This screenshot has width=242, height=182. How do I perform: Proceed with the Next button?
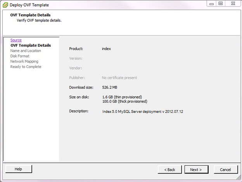pos(196,170)
